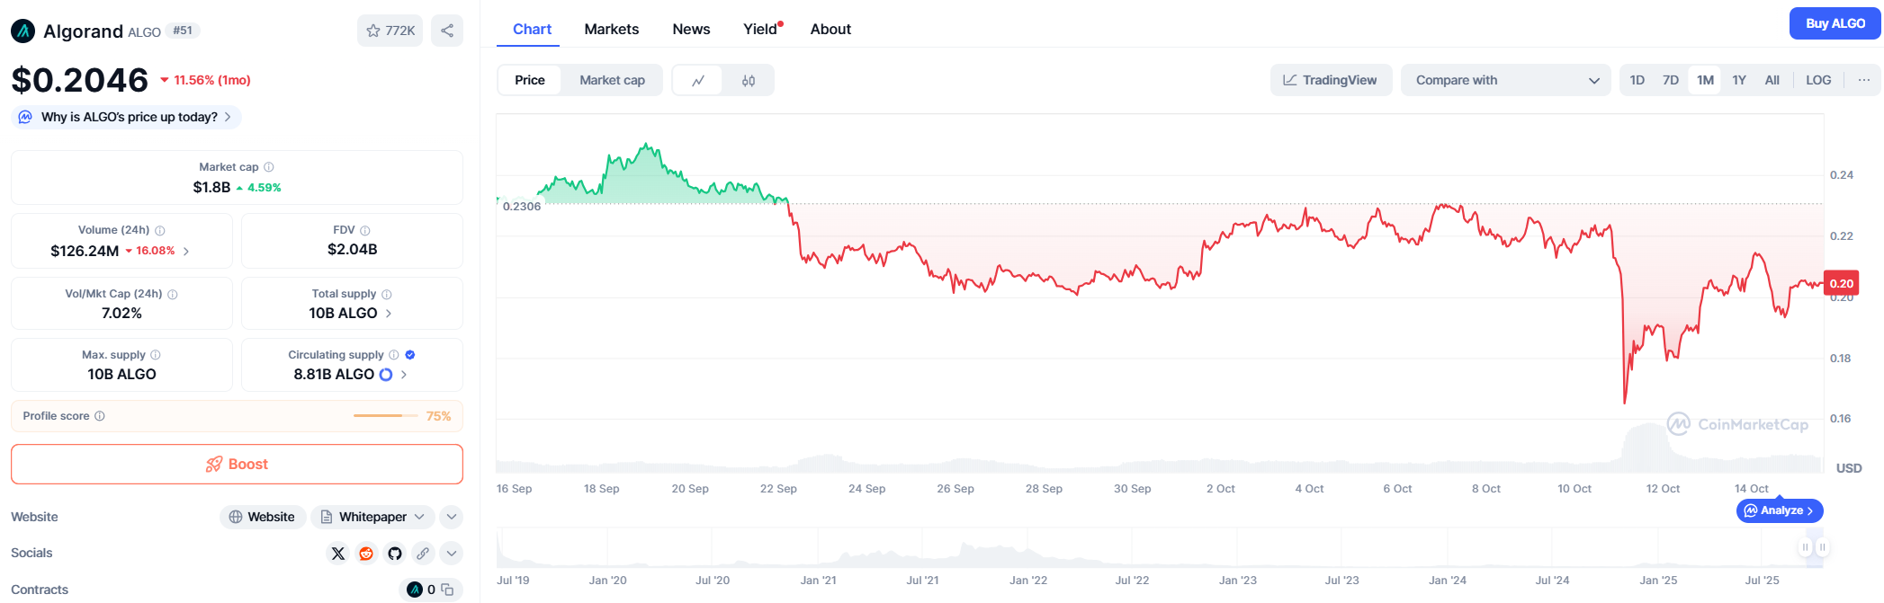Open the GitHub social link
The image size is (1884, 603).
tap(395, 554)
